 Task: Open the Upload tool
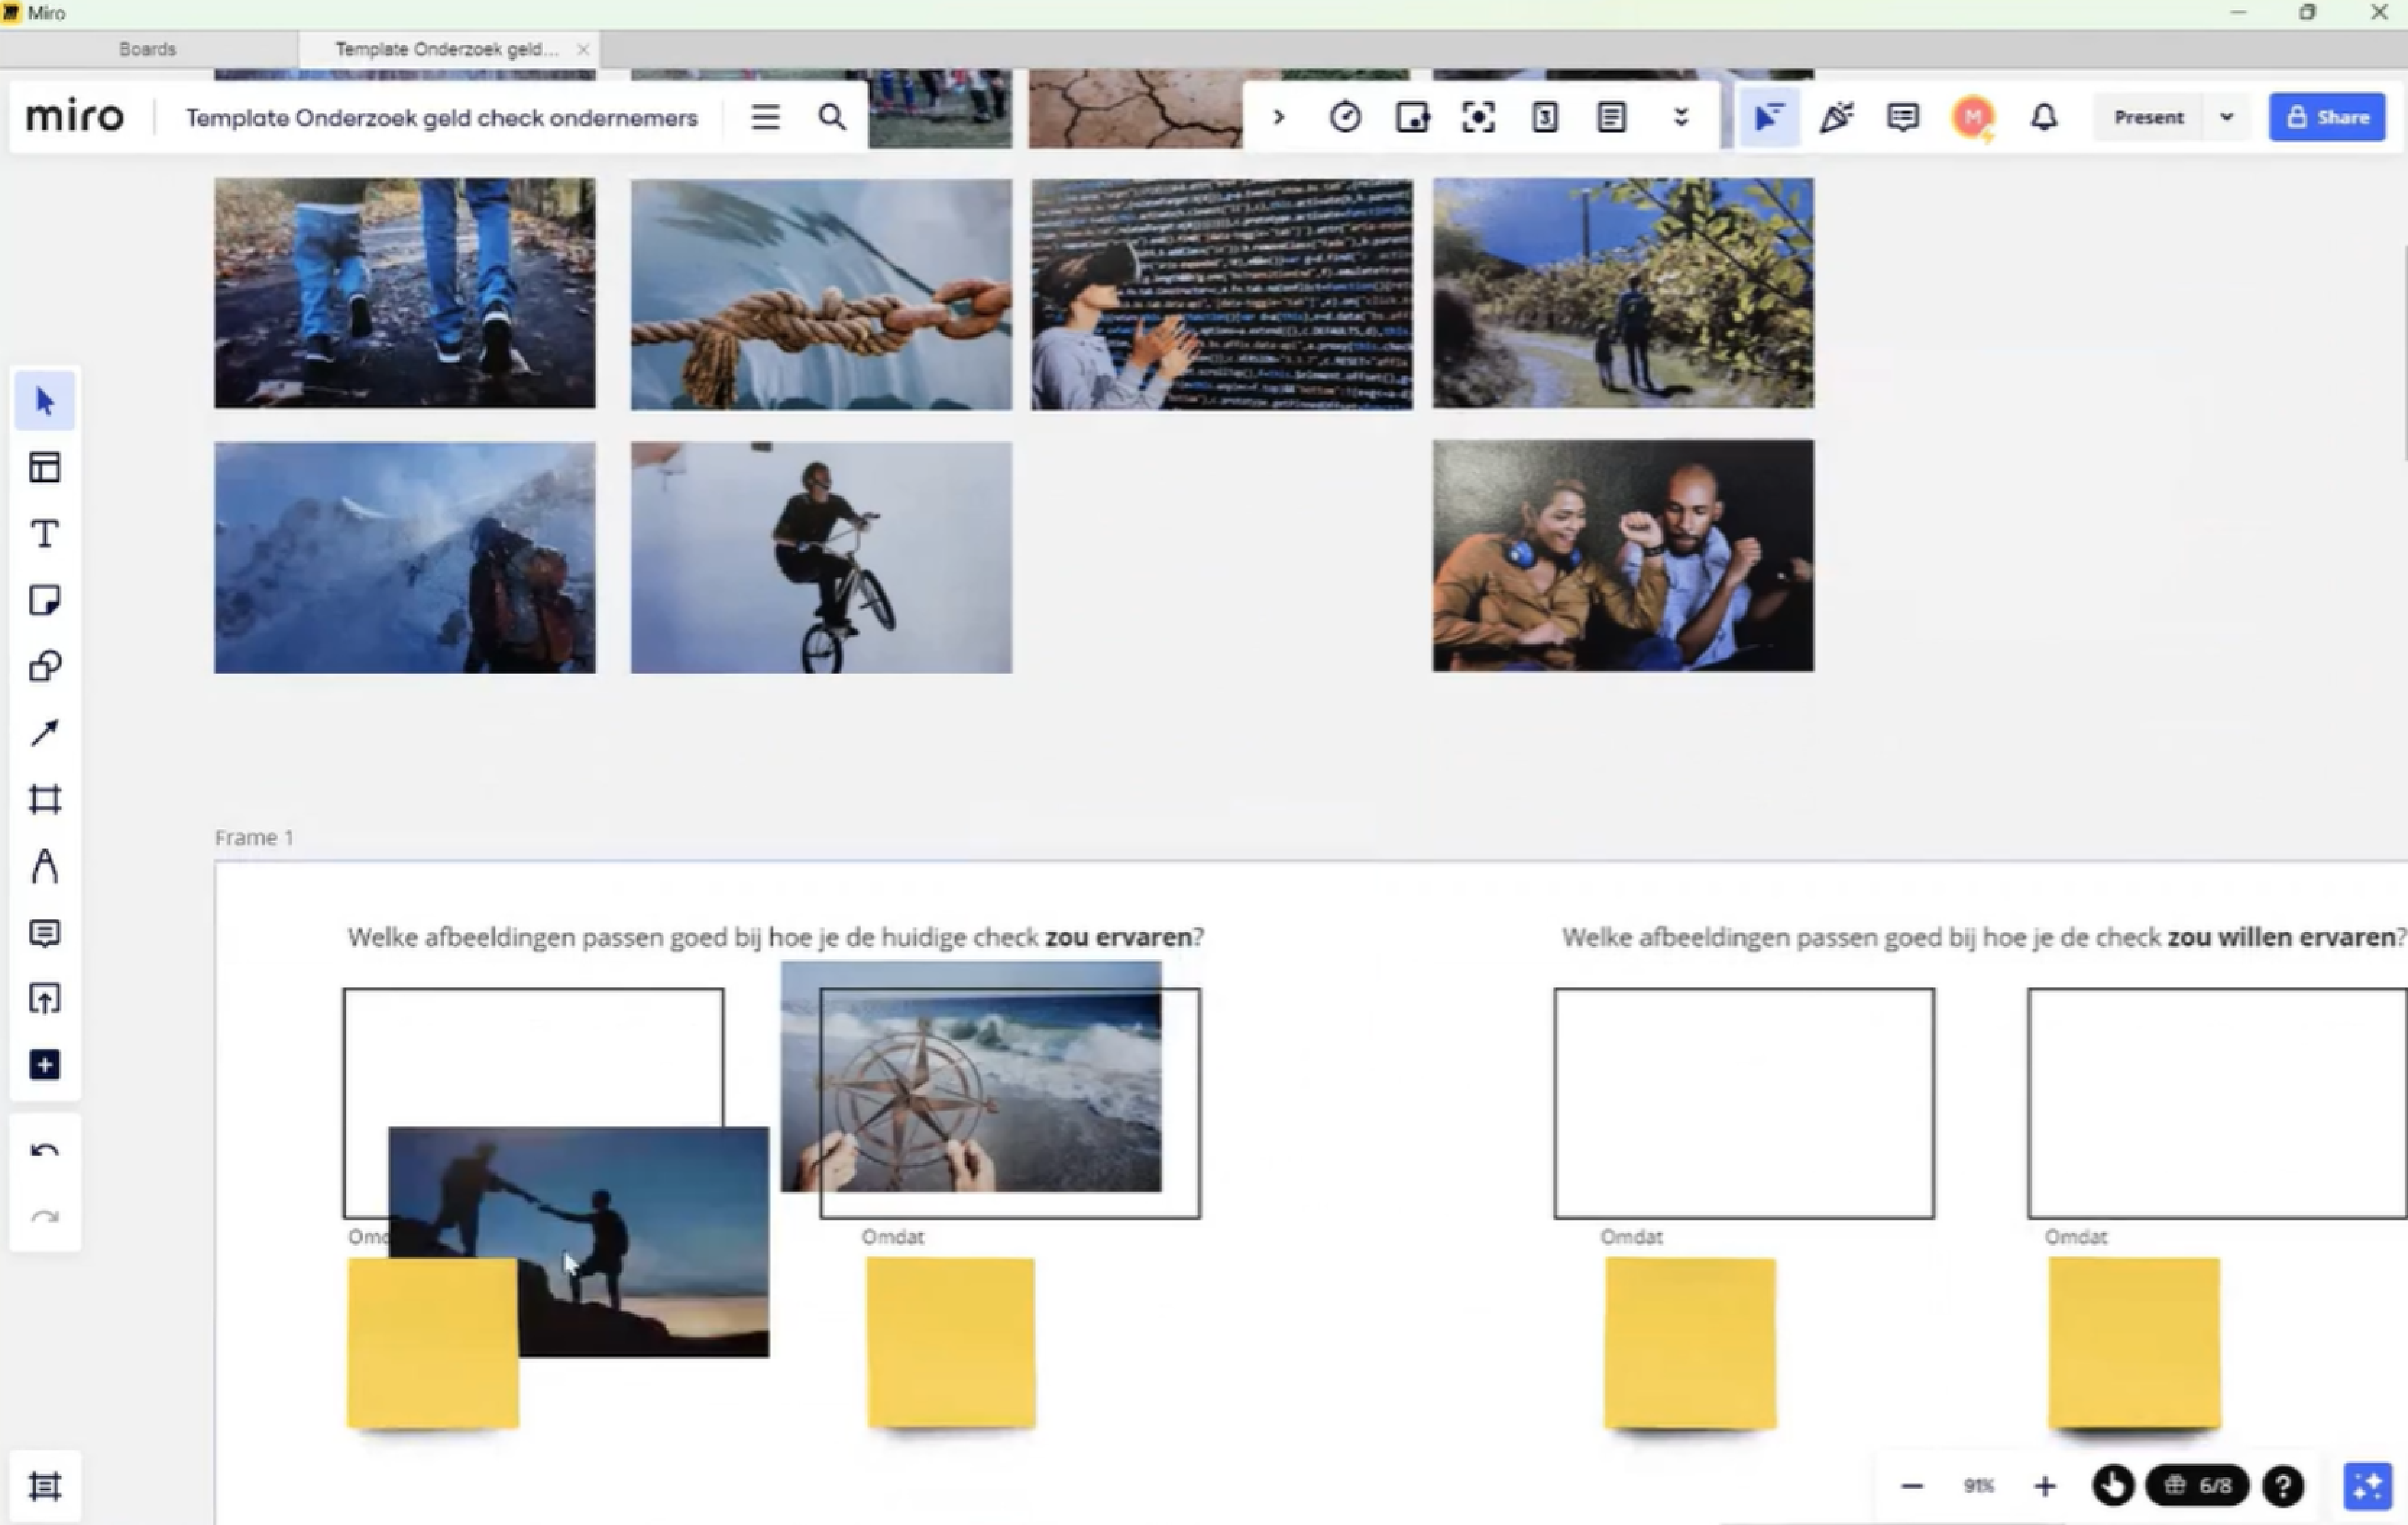click(45, 999)
